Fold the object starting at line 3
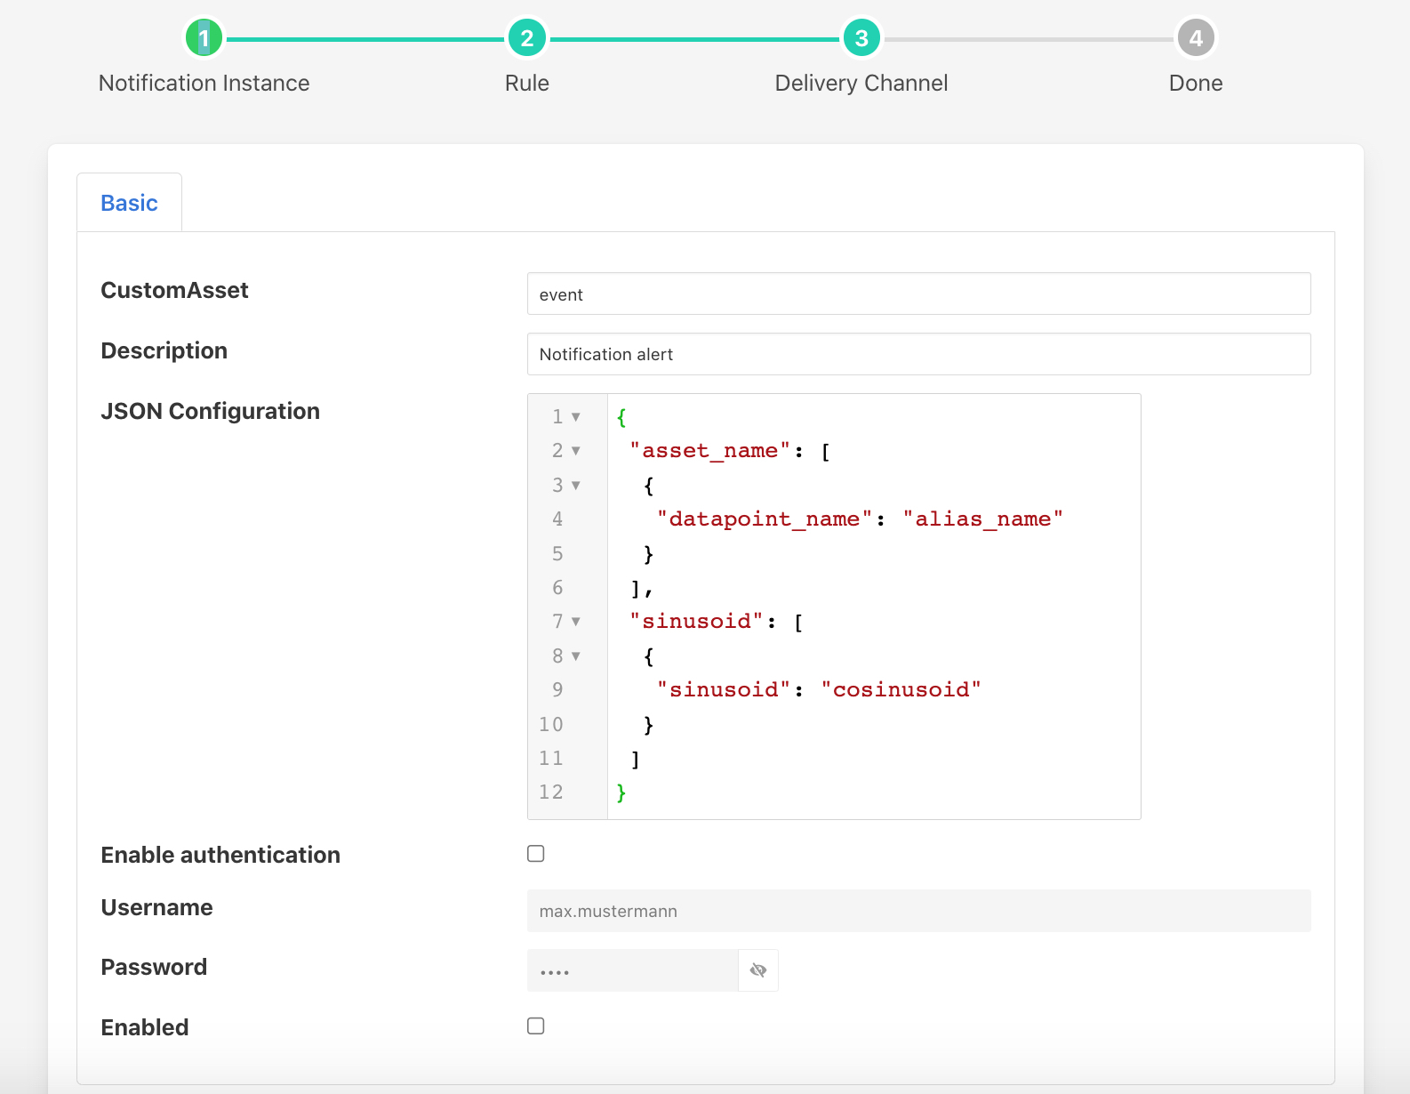The height and width of the screenshot is (1094, 1410). coord(576,486)
